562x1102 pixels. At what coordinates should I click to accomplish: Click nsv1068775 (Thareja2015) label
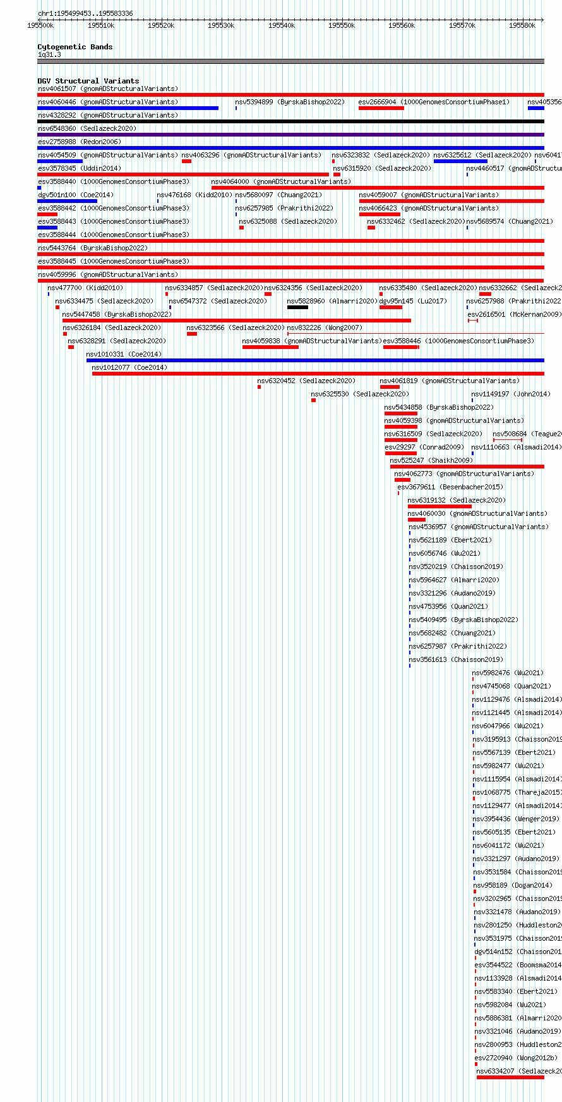tap(518, 792)
